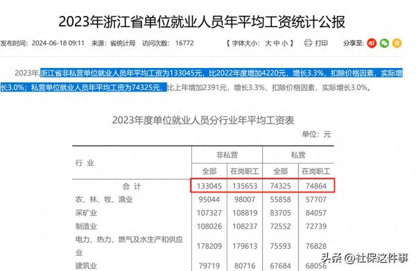Click the 私营 column header

pyautogui.click(x=298, y=155)
